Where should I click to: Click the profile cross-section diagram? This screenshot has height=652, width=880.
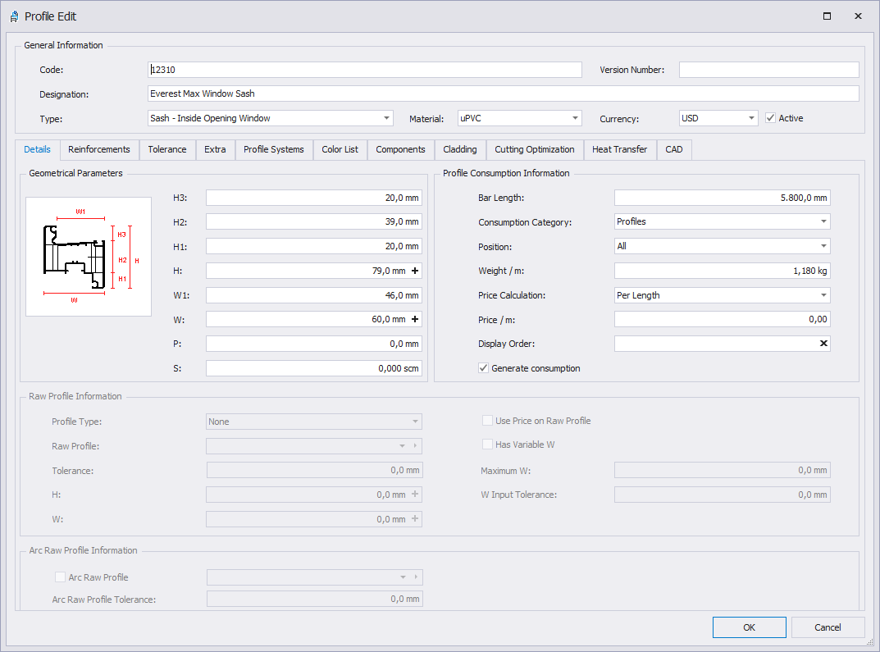(x=89, y=257)
